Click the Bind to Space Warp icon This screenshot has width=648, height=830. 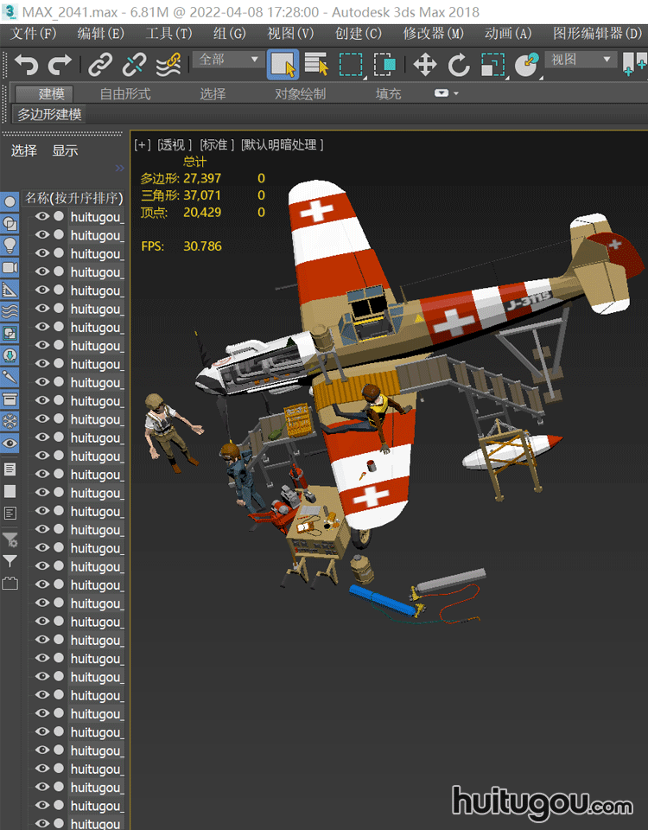168,65
